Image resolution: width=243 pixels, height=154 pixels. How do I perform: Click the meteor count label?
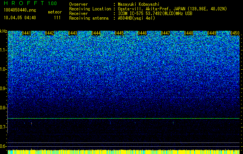(55, 12)
